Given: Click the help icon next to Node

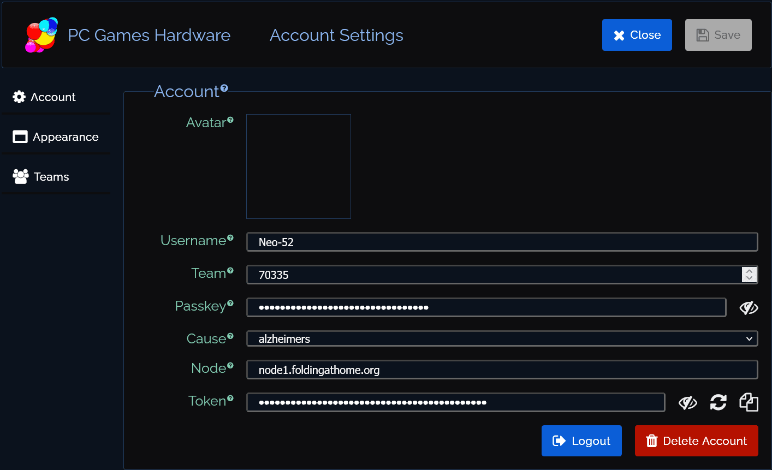Looking at the screenshot, I should coord(230,366).
